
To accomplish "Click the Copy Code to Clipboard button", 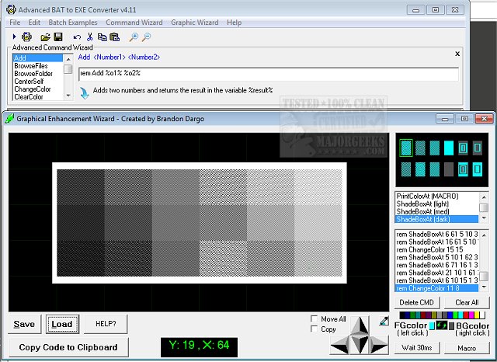I will point(68,347).
